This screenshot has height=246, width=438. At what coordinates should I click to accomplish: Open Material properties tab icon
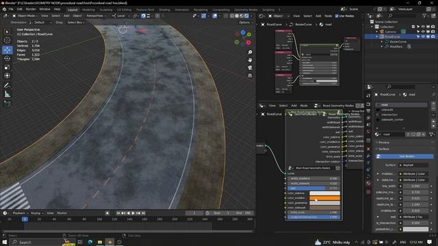[368, 183]
